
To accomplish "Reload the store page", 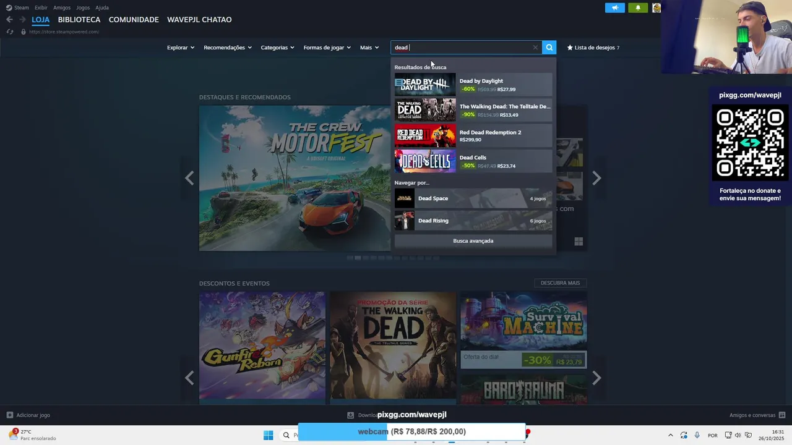I will click(9, 32).
